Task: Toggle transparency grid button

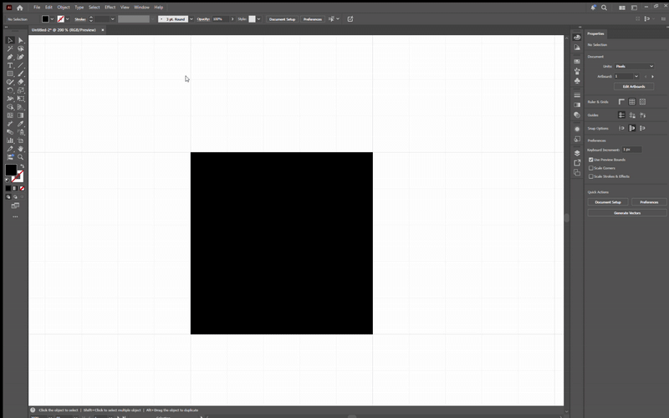Action: 642,101
